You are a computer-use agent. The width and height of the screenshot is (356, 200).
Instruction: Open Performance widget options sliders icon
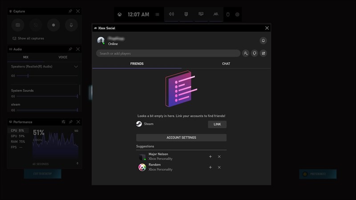63,122
